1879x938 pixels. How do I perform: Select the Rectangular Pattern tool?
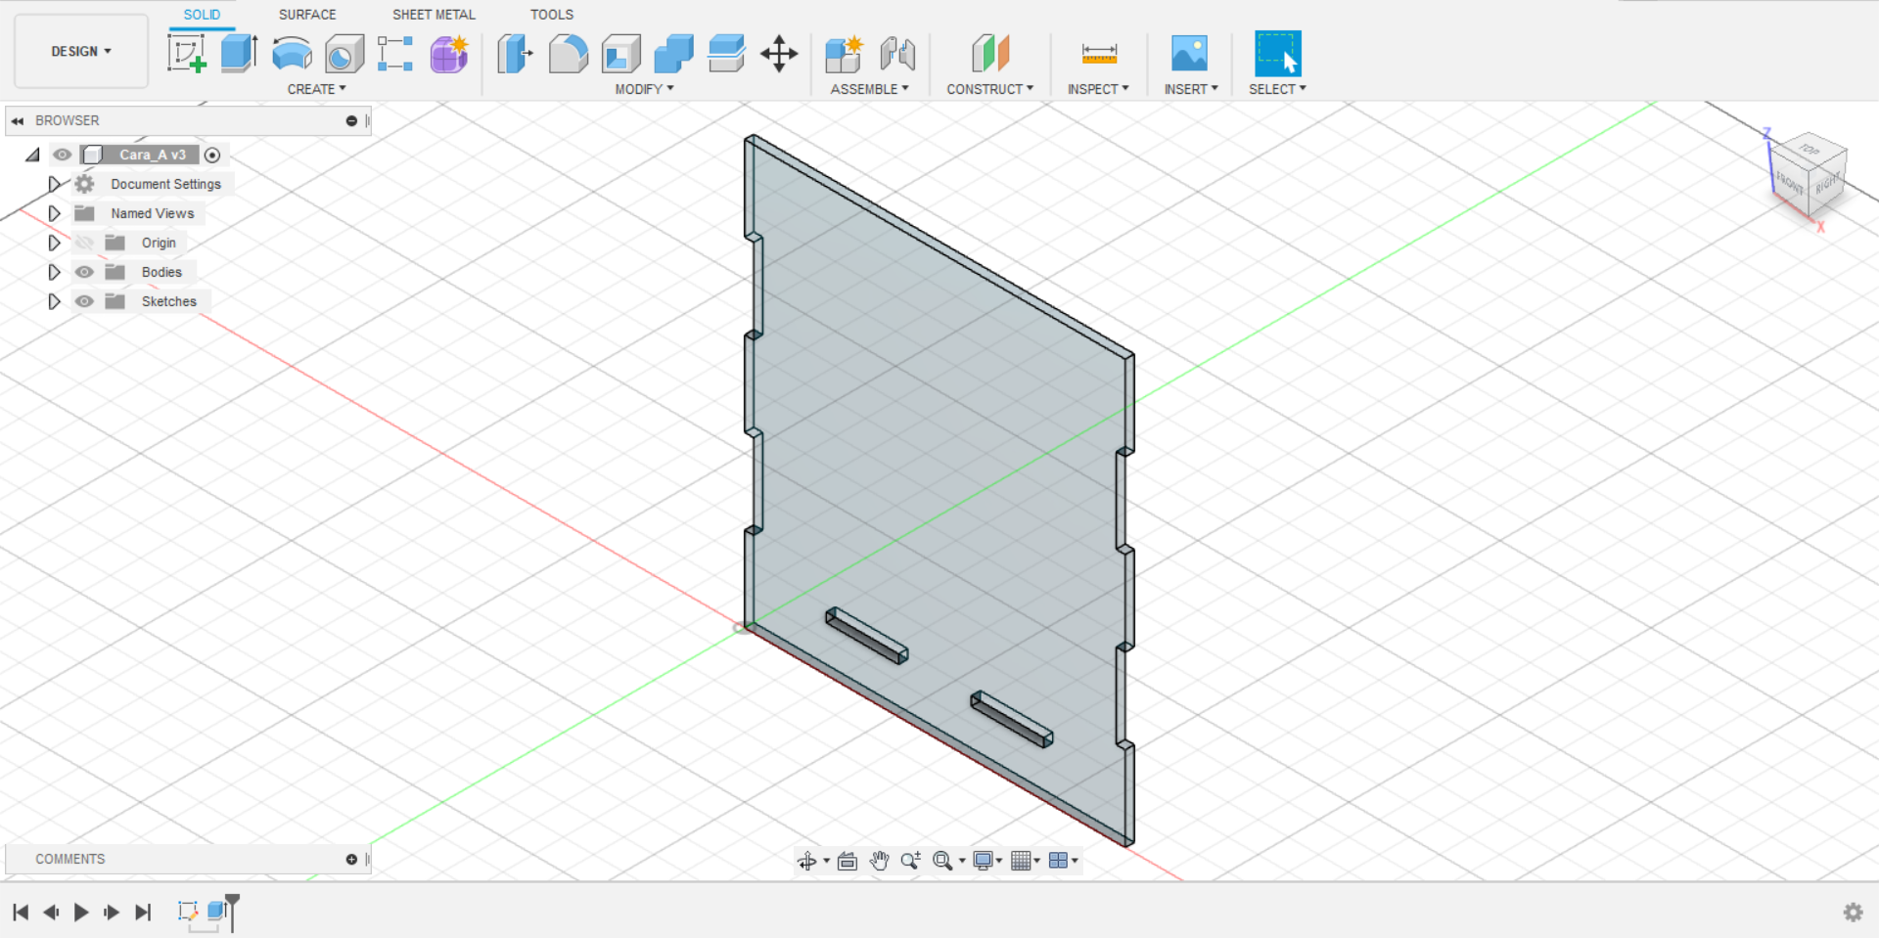(395, 53)
